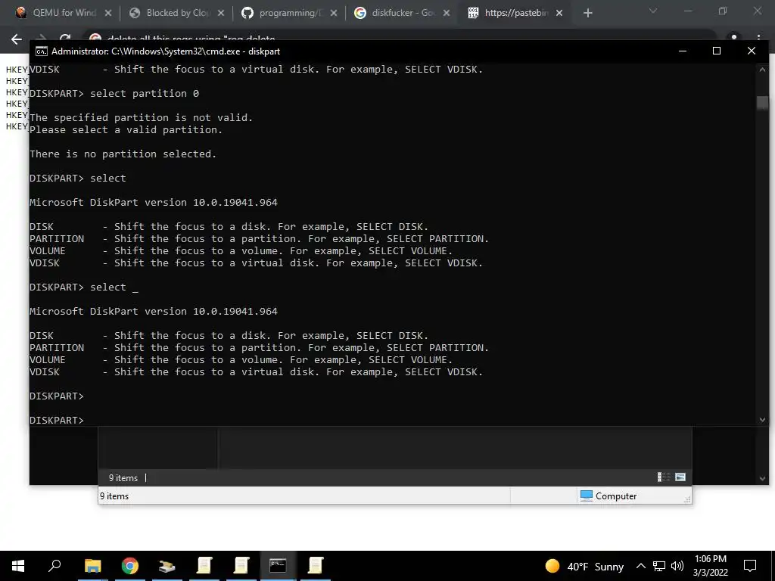
Task: Click '9 items' in light status bar
Action: click(114, 496)
